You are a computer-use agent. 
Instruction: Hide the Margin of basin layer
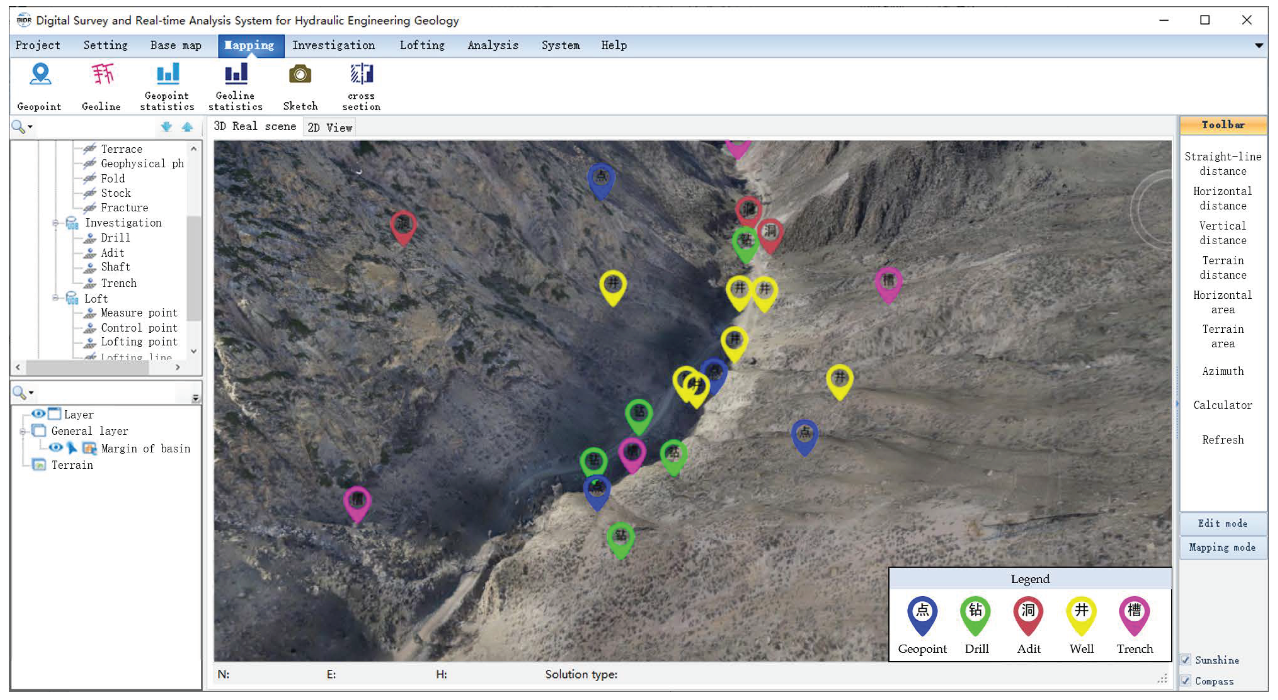click(x=56, y=448)
